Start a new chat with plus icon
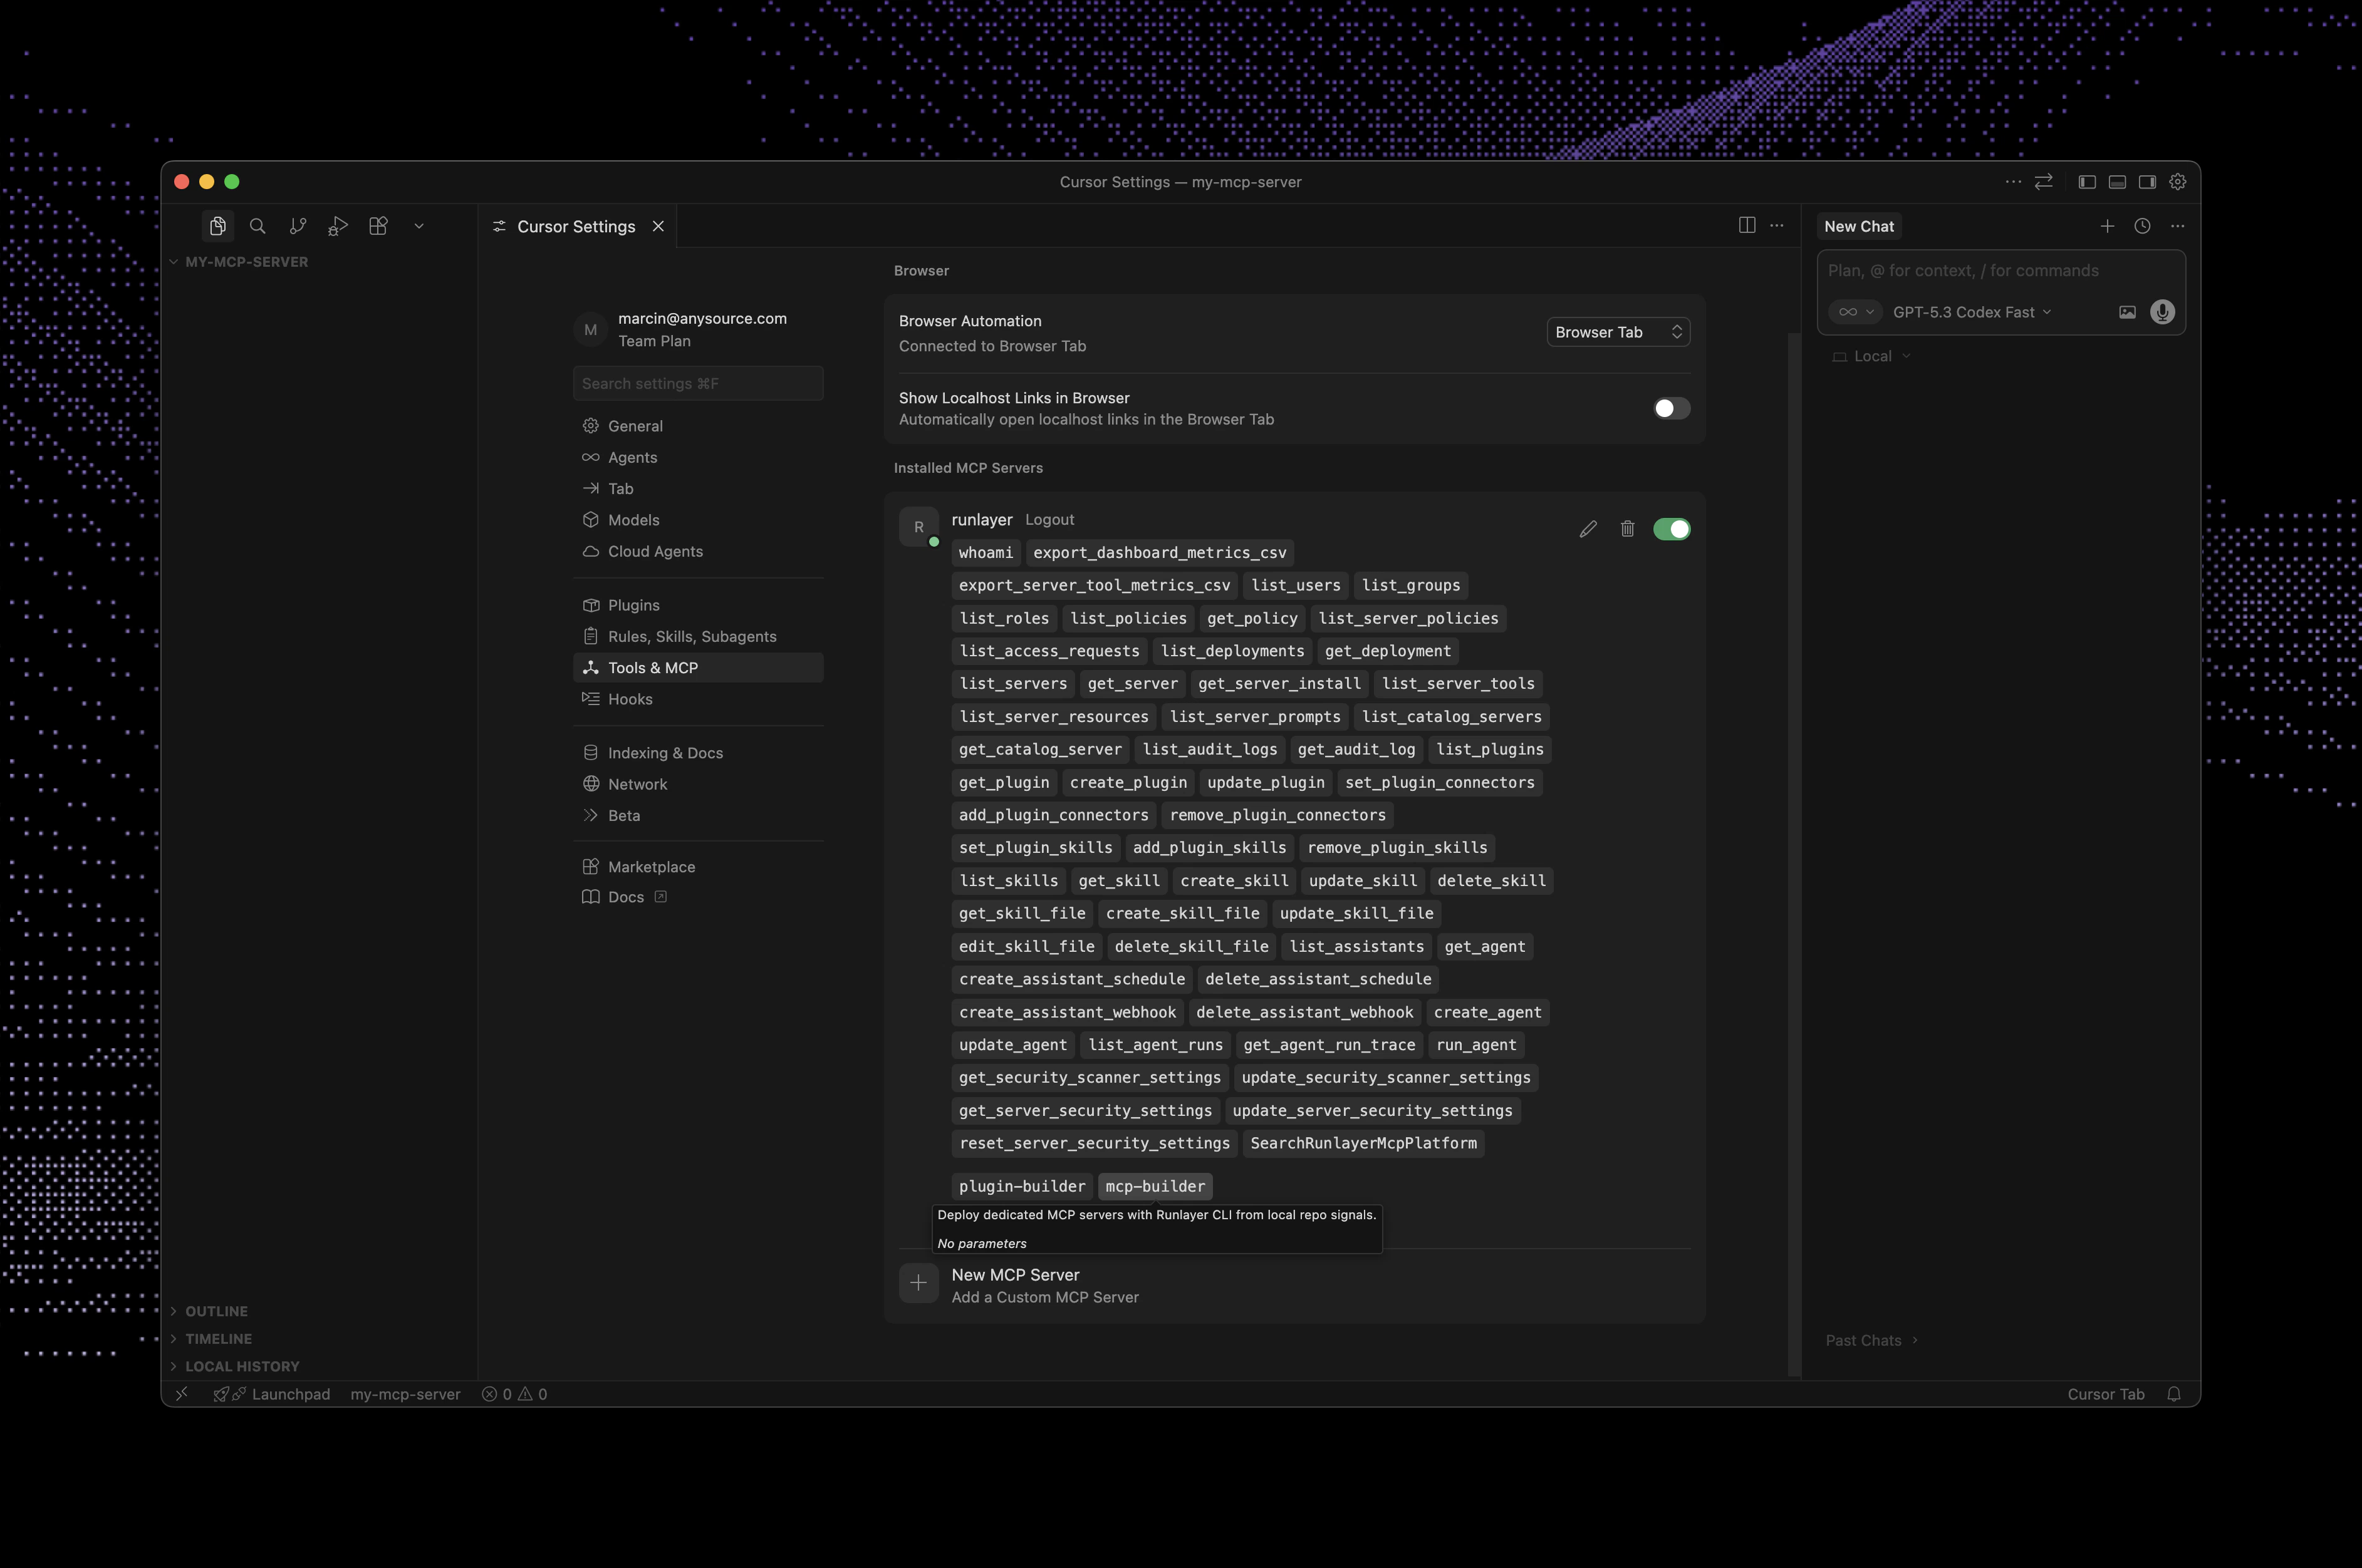 coord(2107,226)
